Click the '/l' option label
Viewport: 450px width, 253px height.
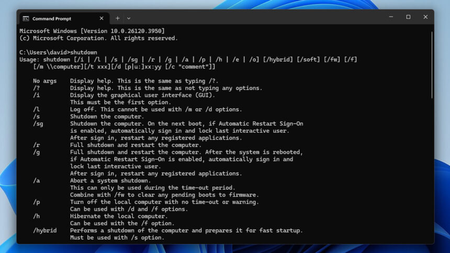[x=37, y=110]
